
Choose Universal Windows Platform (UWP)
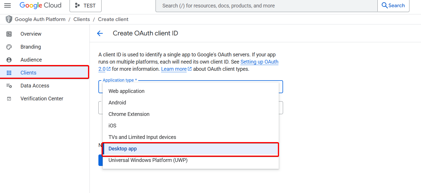tap(191, 160)
